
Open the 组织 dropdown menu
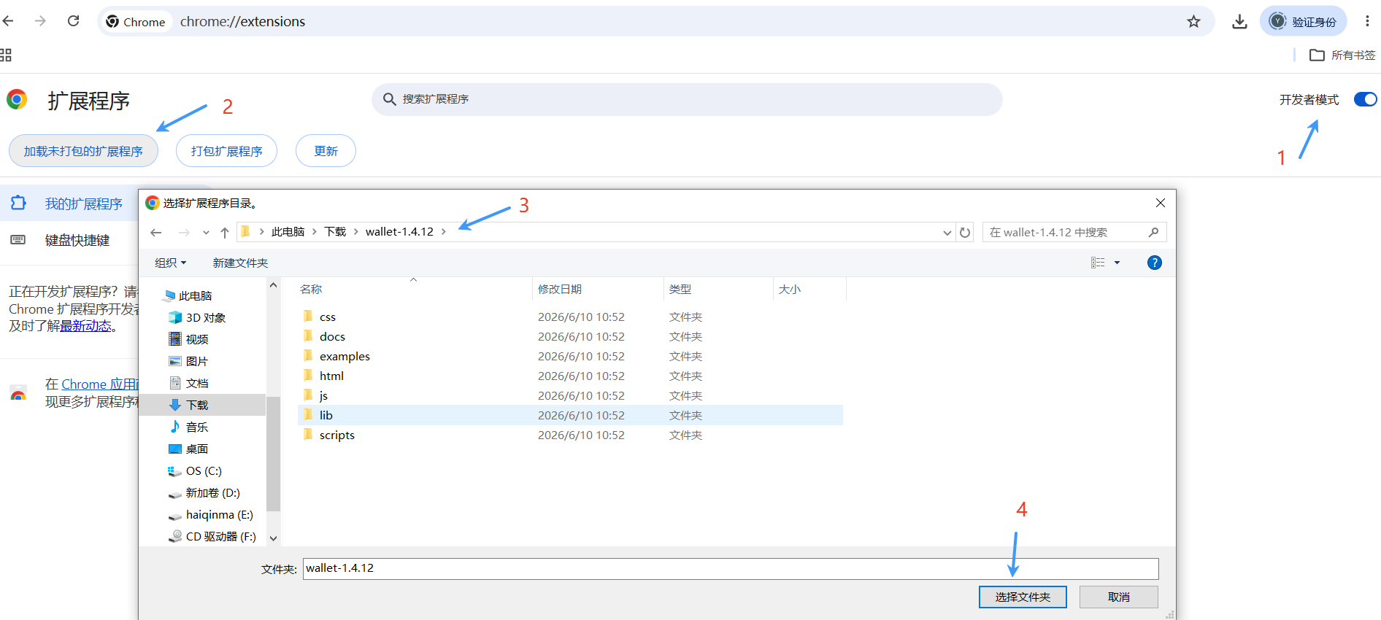171,263
